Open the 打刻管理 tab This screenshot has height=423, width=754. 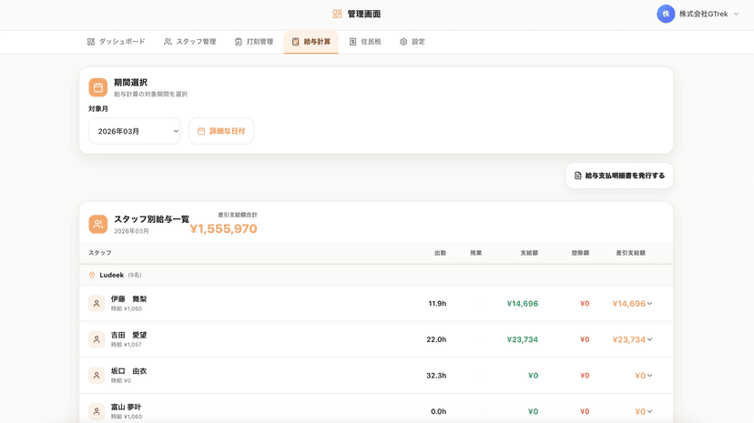pyautogui.click(x=253, y=42)
